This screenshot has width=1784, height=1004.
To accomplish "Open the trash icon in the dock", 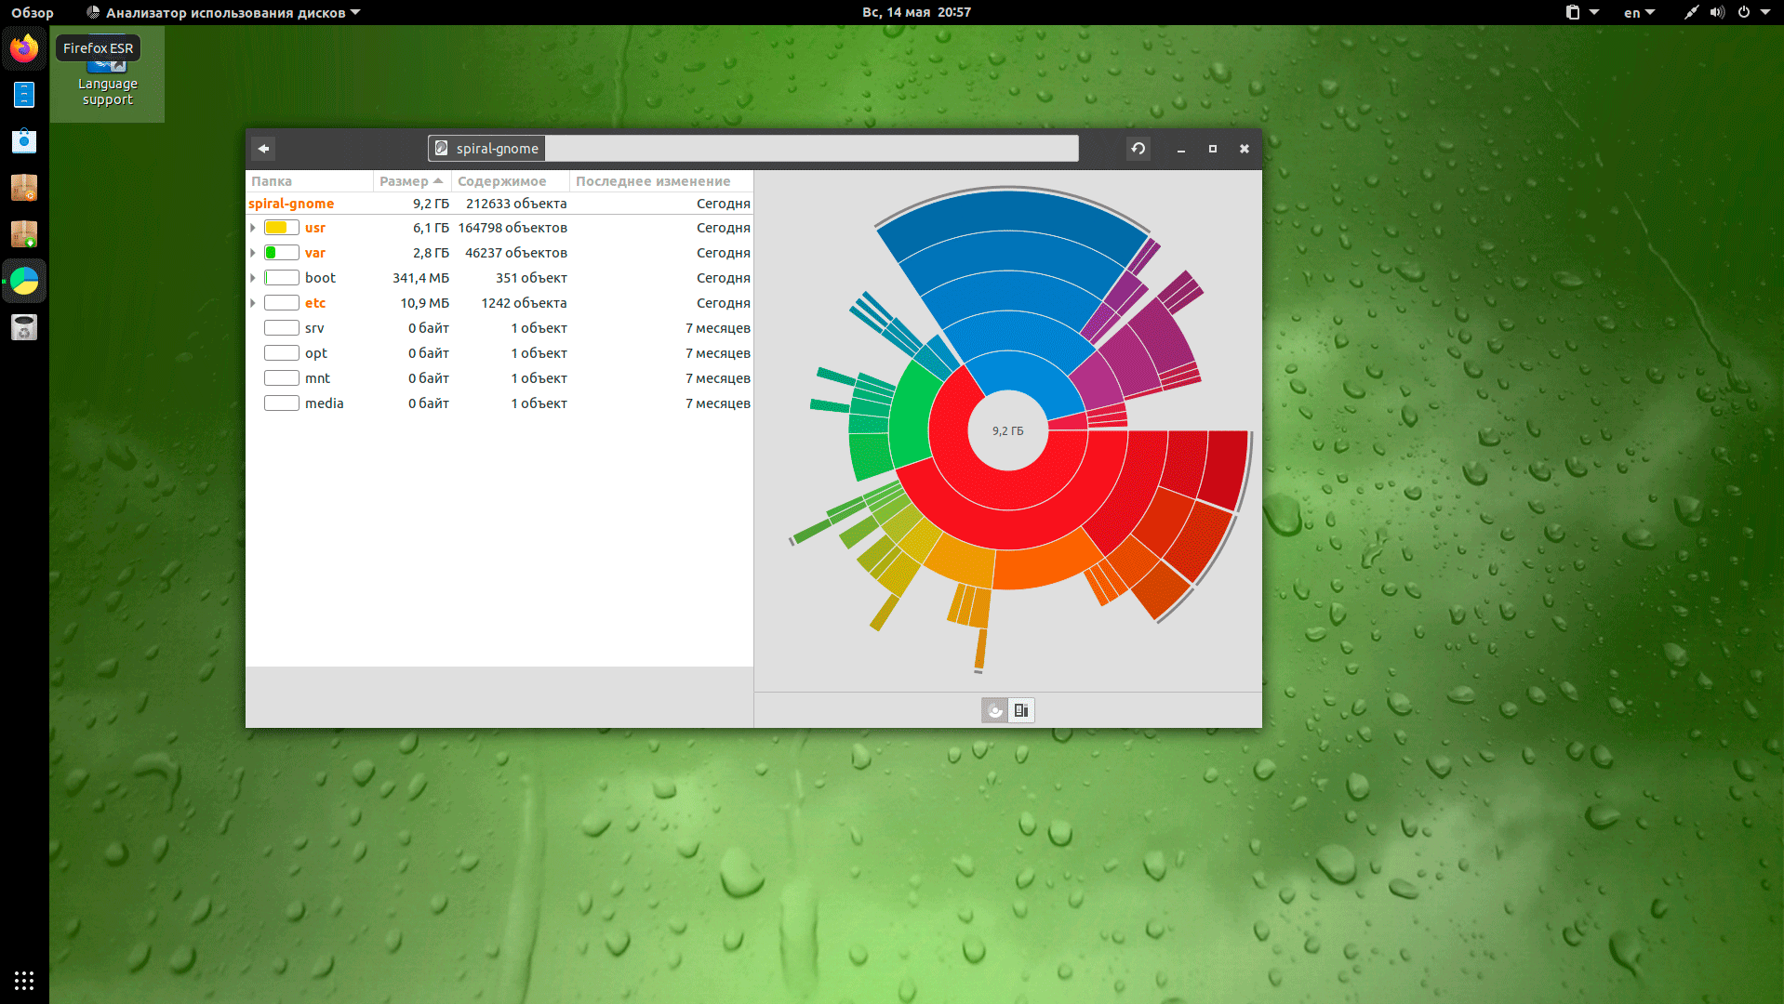I will 24,327.
